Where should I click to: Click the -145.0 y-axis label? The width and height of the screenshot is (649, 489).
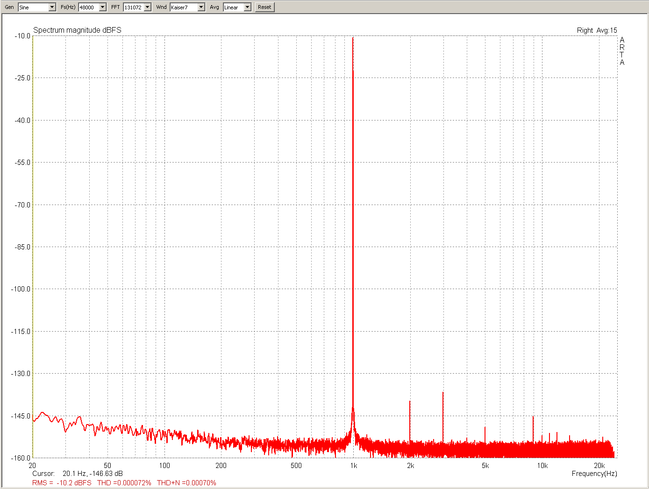[21, 416]
